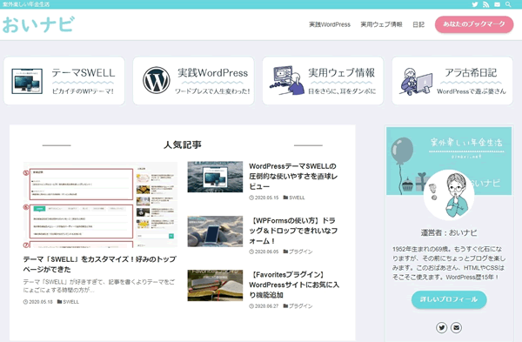Image resolution: width=522 pixels, height=342 pixels.
Task: Open the 実用ウェブ情報 menu item
Action: [x=381, y=24]
